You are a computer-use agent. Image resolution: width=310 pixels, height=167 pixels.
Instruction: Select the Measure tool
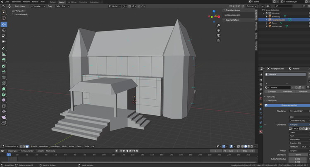pos(4,54)
